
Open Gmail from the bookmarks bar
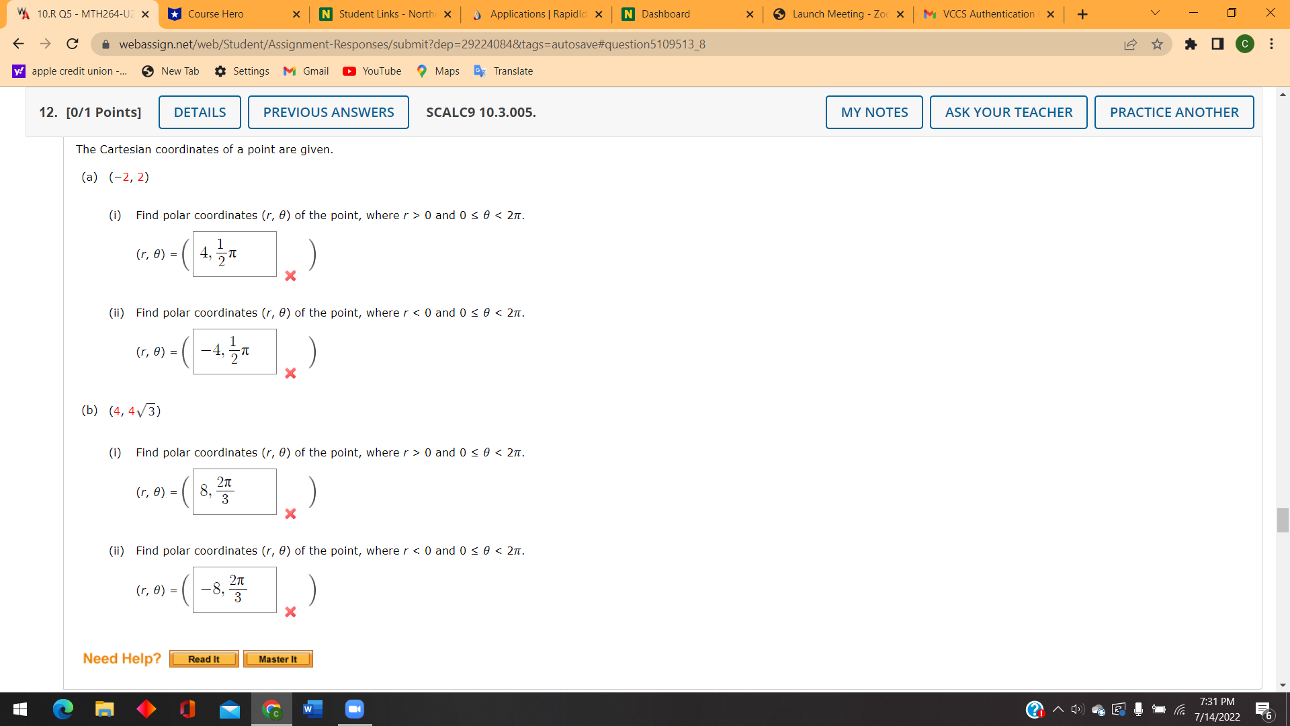point(306,71)
